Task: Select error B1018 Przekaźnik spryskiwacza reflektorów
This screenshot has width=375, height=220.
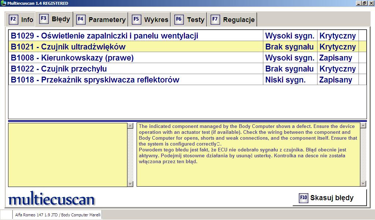Action: (x=187, y=80)
